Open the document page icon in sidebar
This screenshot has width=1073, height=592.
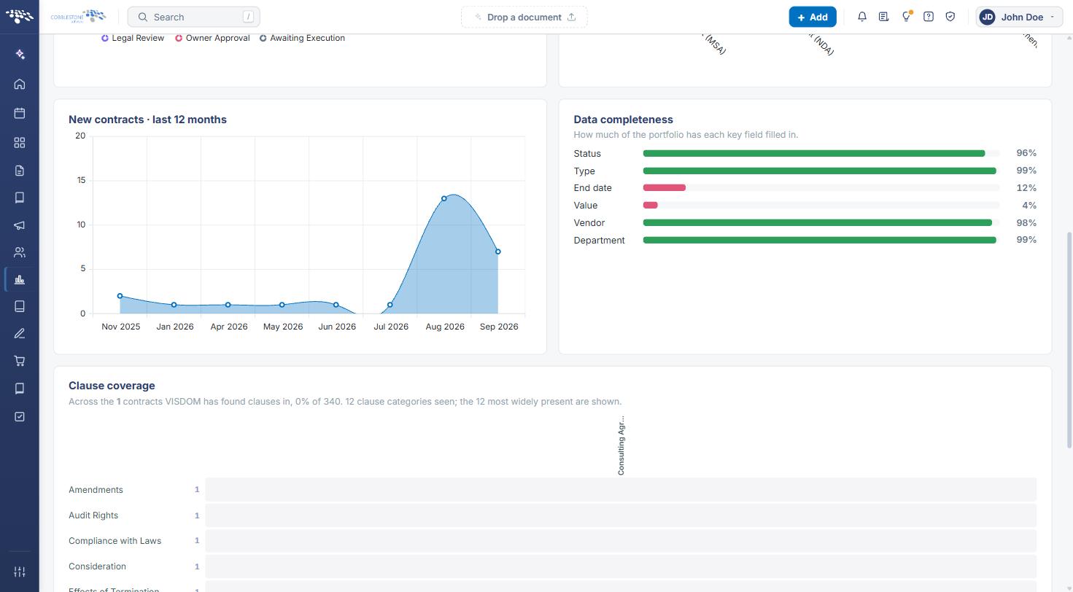click(x=20, y=171)
